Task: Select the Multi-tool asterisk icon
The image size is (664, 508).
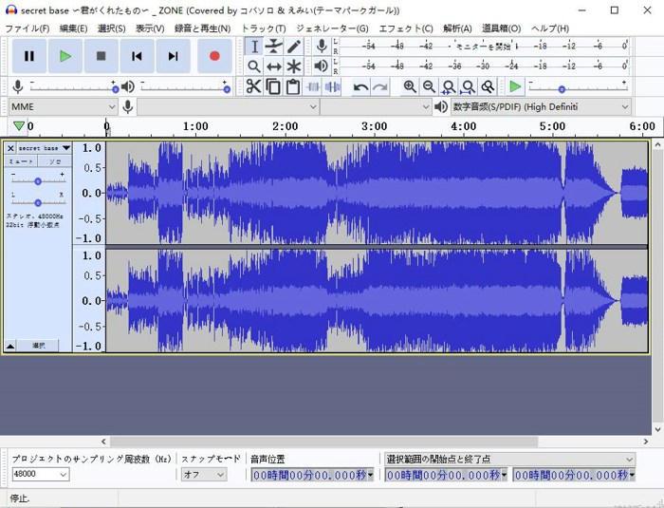Action: click(x=293, y=66)
